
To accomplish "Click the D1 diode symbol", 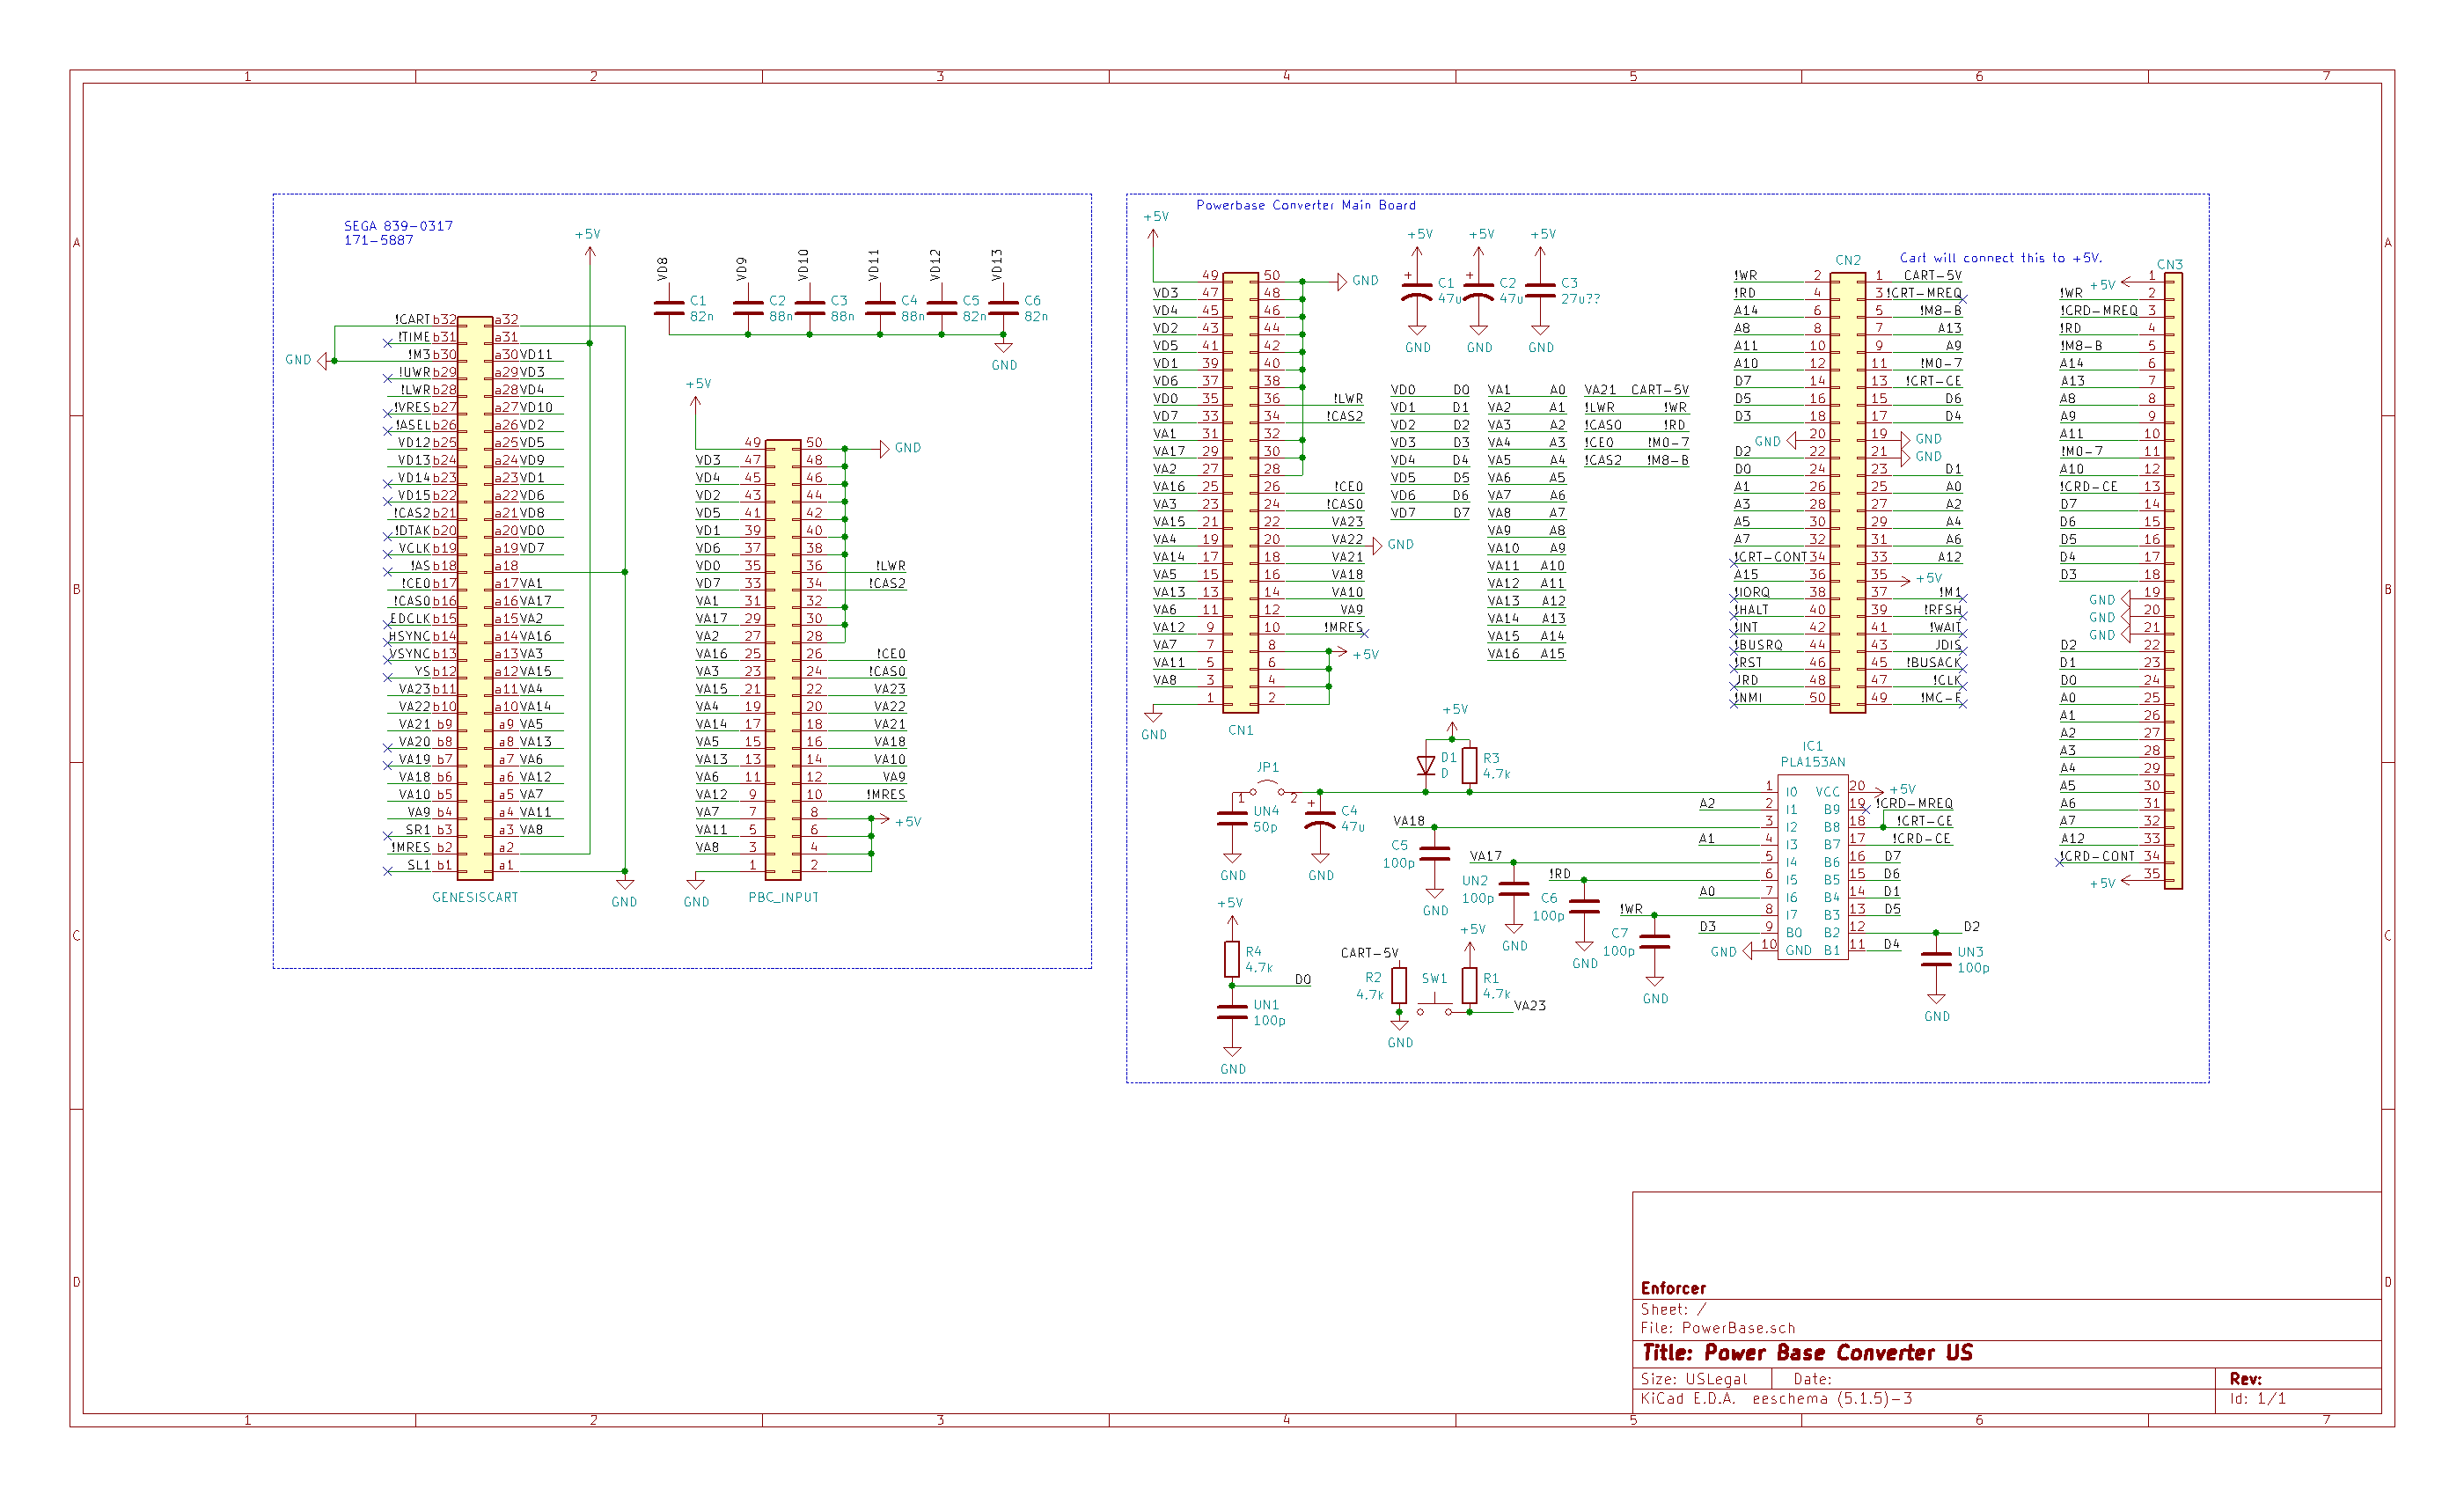I will pos(1426,765).
